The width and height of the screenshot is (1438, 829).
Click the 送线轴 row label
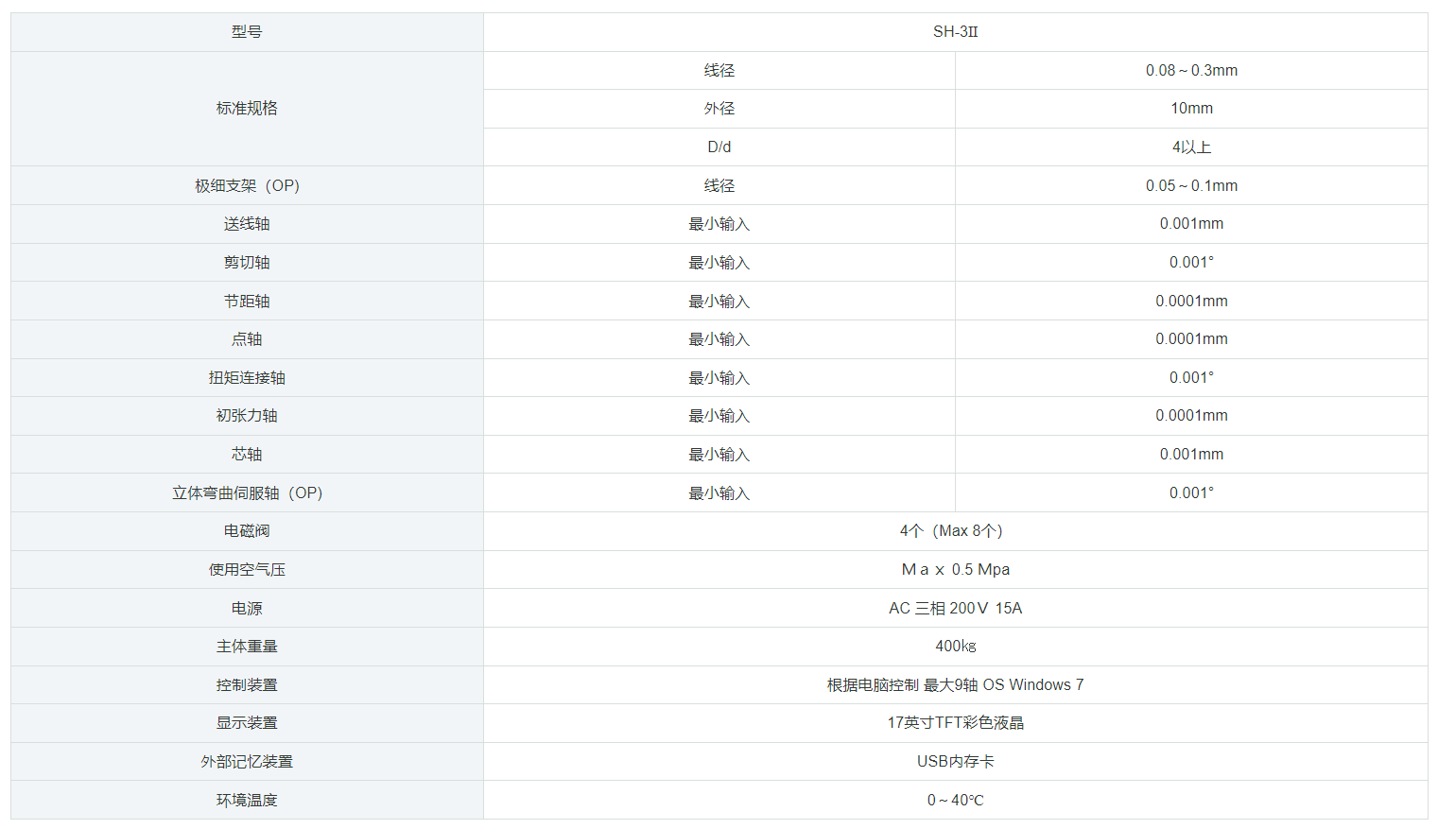[247, 224]
